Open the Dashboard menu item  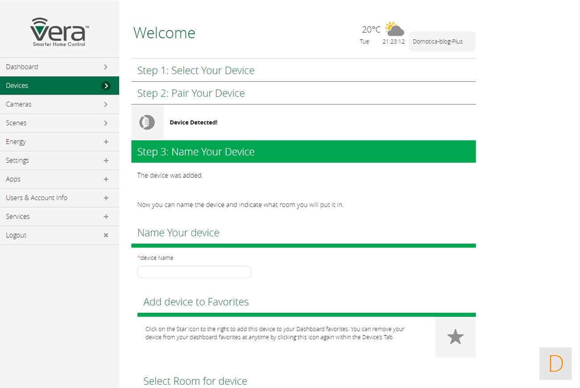[x=22, y=67]
